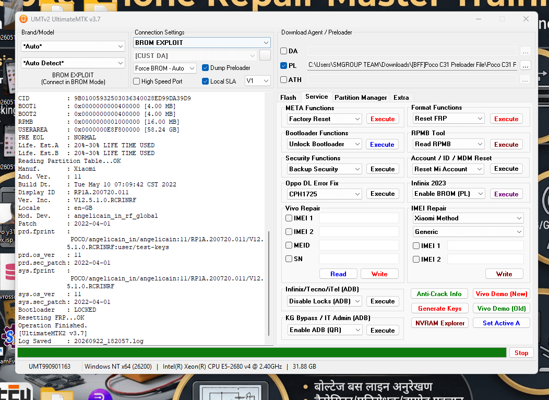Uncheck the PL preloader checkbox
The height and width of the screenshot is (400, 549).
[x=284, y=65]
